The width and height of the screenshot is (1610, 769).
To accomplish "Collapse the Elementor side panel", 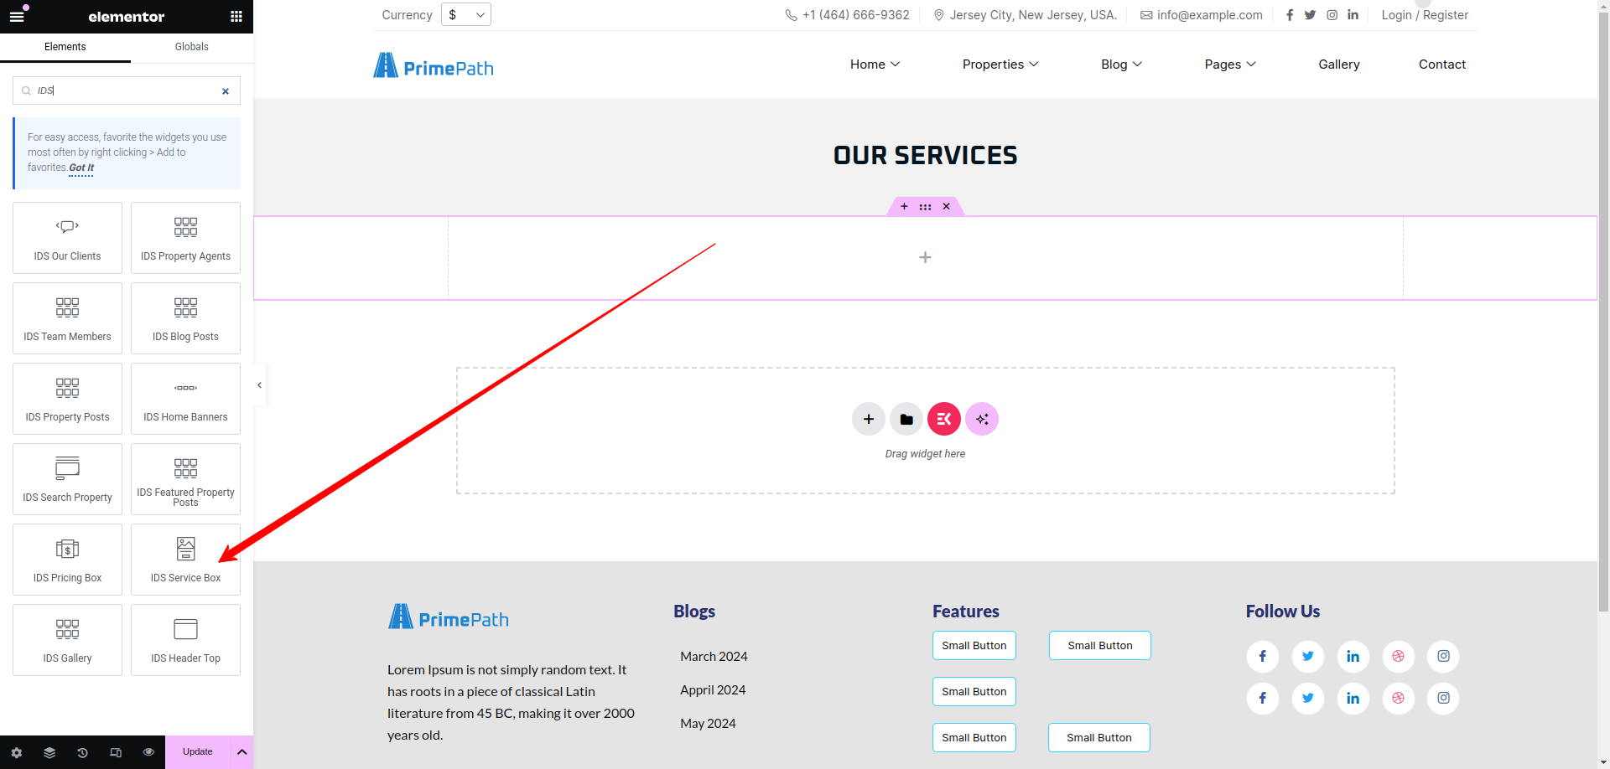I will [x=260, y=385].
